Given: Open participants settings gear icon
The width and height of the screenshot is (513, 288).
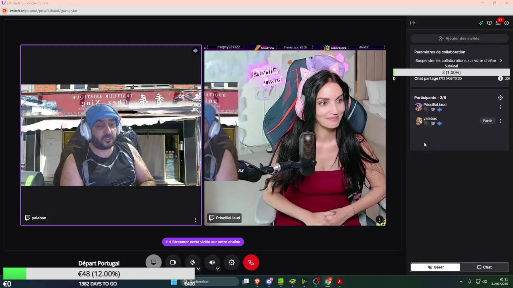Looking at the screenshot, I should [500, 98].
